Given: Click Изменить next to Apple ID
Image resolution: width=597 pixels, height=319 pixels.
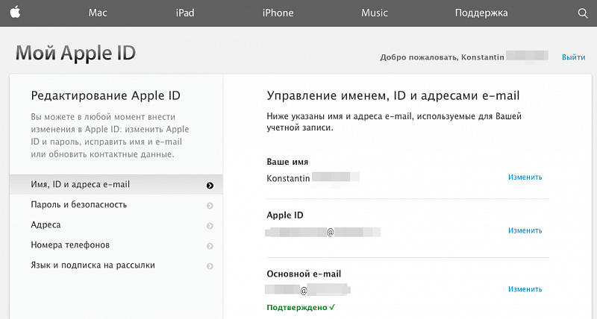Looking at the screenshot, I should coord(525,231).
